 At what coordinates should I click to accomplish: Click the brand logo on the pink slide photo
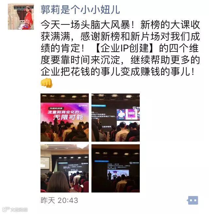point(82,106)
